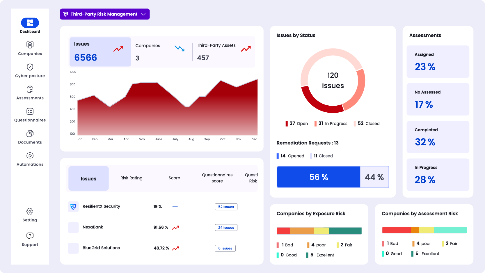The width and height of the screenshot is (485, 273).
Task: Expand the Third-Party Risk Management dropdown chevron
Action: point(143,14)
